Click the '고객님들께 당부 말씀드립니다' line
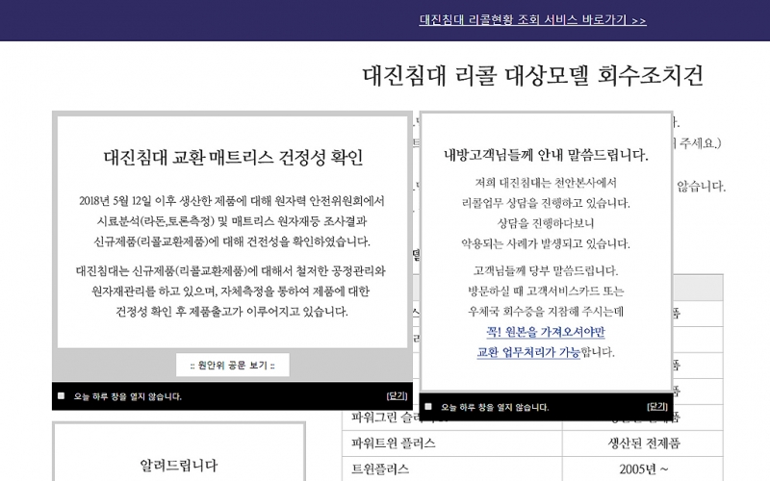Image resolution: width=770 pixels, height=481 pixels. tap(546, 270)
